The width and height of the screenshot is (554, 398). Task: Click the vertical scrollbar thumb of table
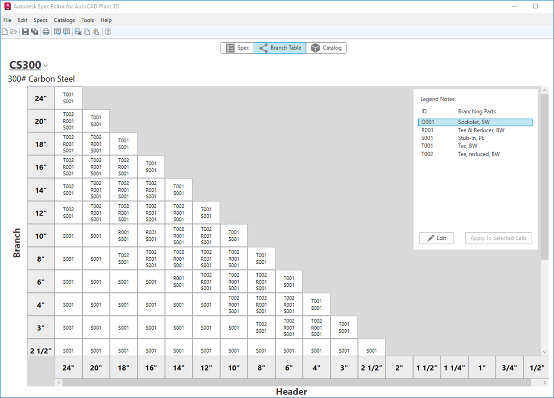tap(544, 178)
